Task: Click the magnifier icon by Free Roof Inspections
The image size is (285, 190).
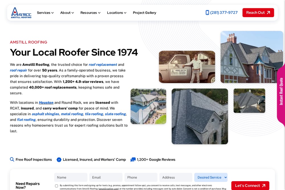Action: (12, 160)
